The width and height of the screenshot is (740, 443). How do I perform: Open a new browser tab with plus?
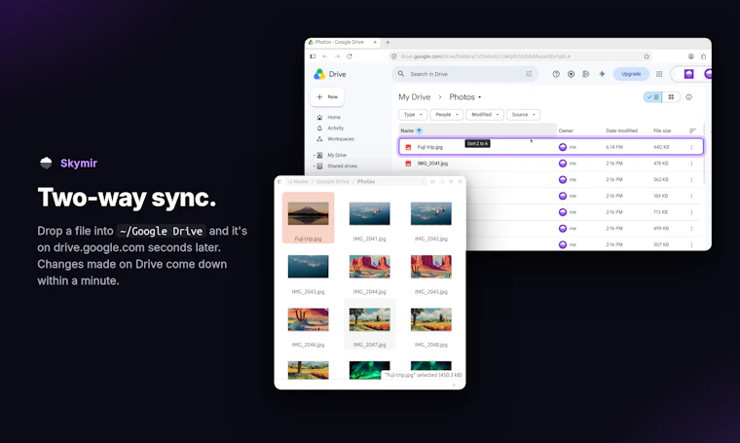[388, 42]
